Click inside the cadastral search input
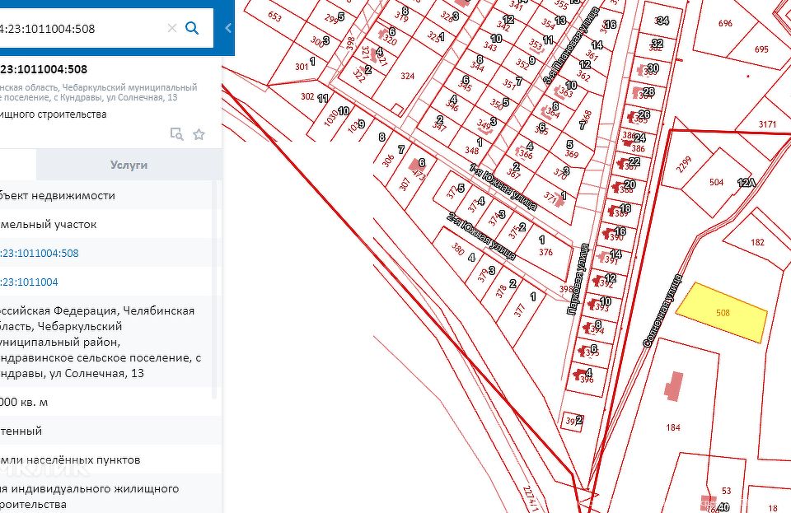 click(82, 29)
